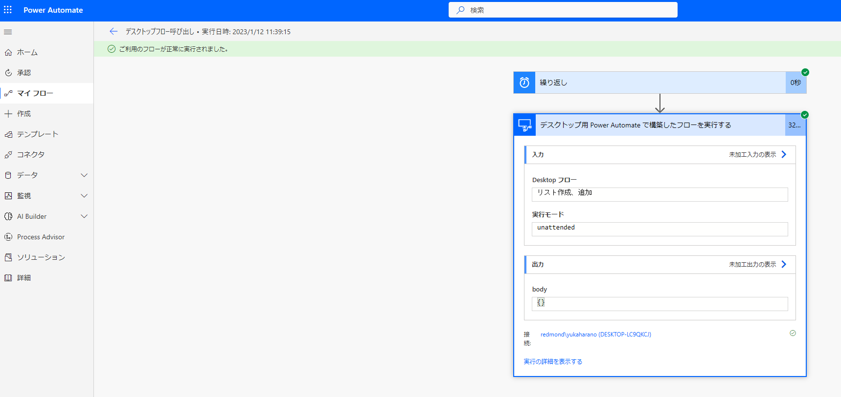Image resolution: width=841 pixels, height=397 pixels.
Task: Show raw inputs via 未加工入力の表示
Action: coord(757,154)
